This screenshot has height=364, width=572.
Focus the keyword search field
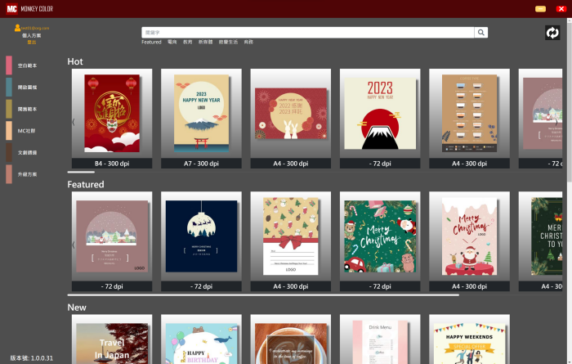coord(309,33)
